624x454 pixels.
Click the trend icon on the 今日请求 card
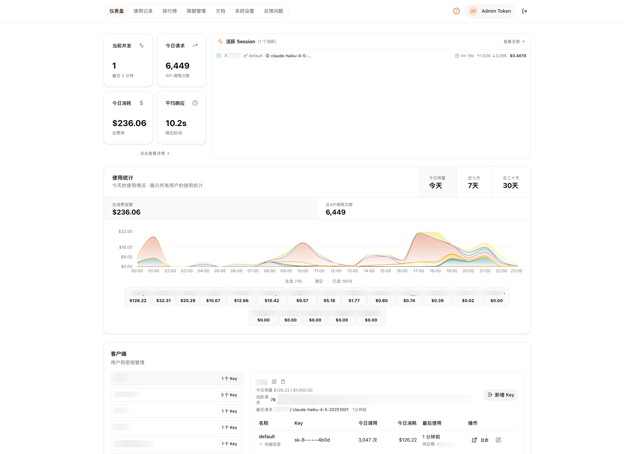coord(195,46)
